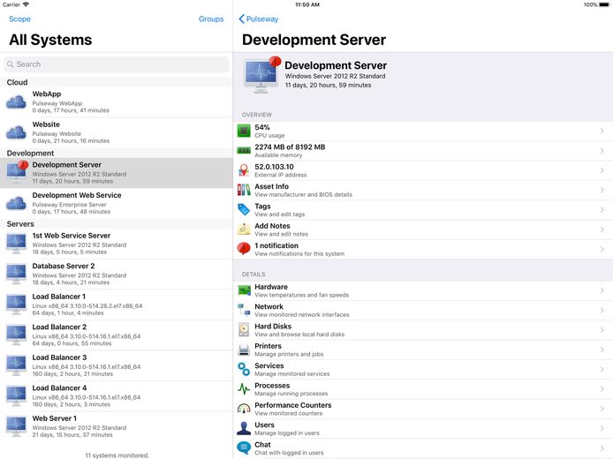613x459 pixels.
Task: Open Services row chevron
Action: (x=602, y=369)
